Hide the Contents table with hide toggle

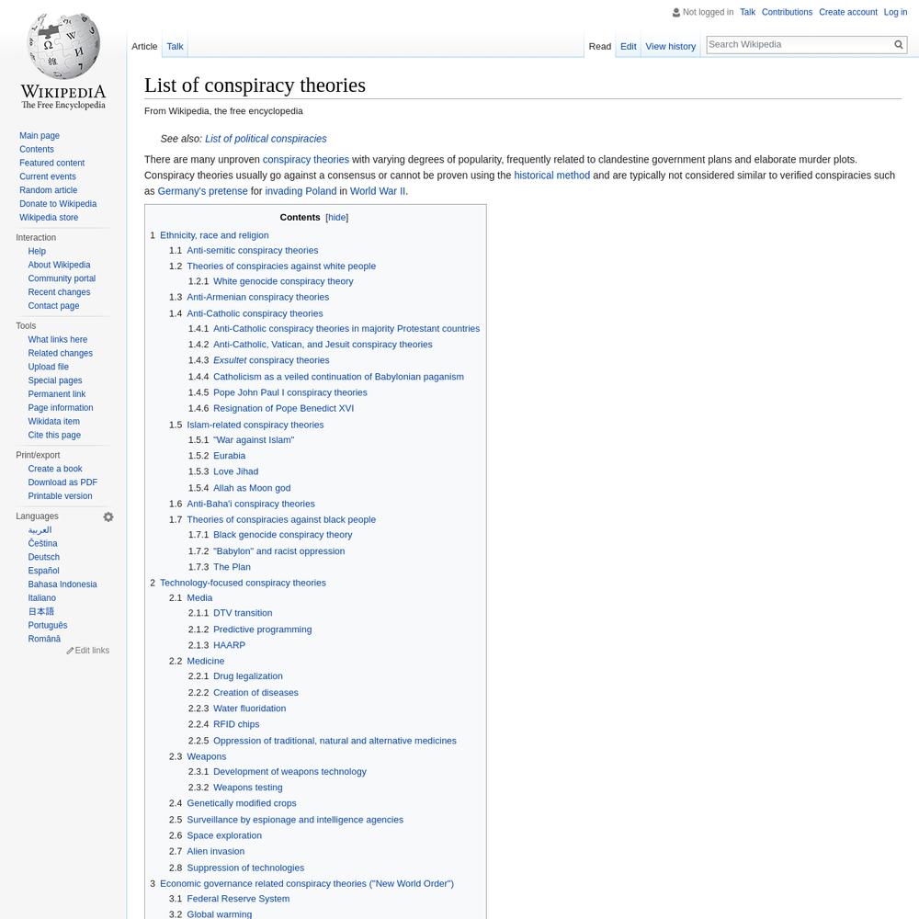(337, 218)
